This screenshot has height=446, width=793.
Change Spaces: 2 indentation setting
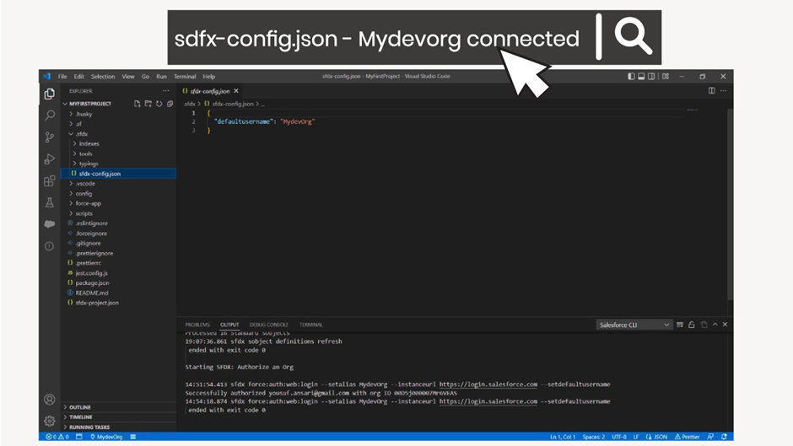click(x=593, y=437)
